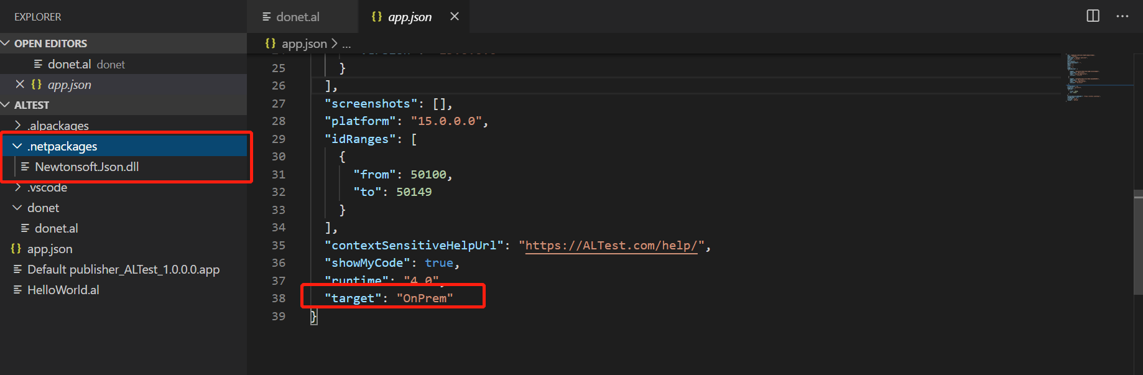Click the EXPLORER panel title

pyautogui.click(x=37, y=17)
